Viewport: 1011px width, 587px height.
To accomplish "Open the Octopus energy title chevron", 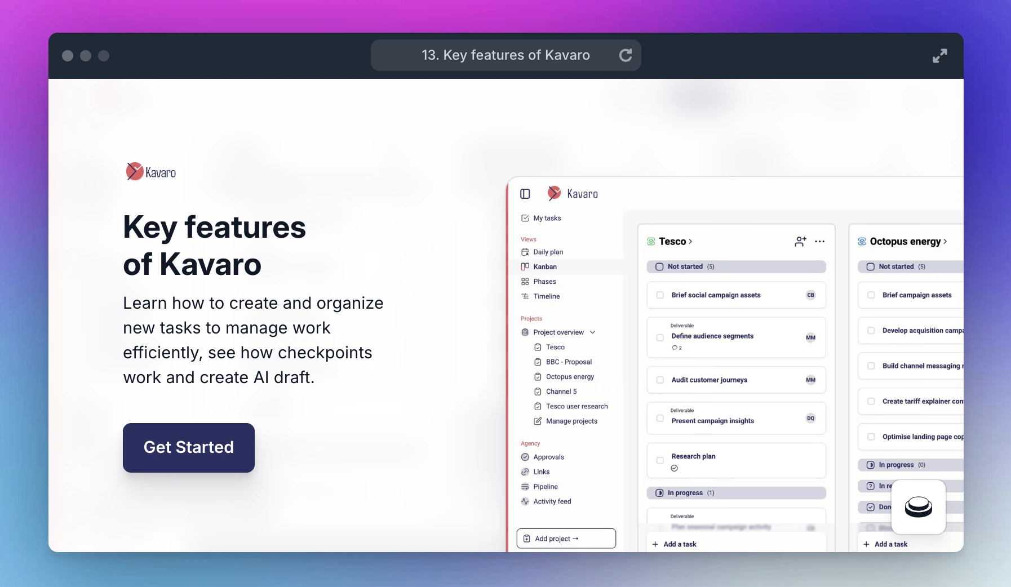I will coord(945,242).
